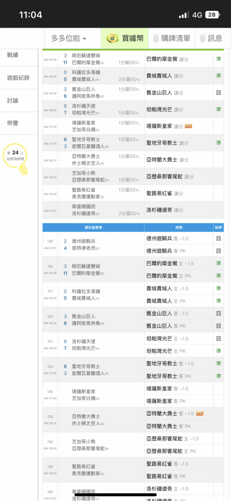This screenshot has height=501, width=231.
Task: Open the 戰績 sidebar tab
Action: [19, 55]
